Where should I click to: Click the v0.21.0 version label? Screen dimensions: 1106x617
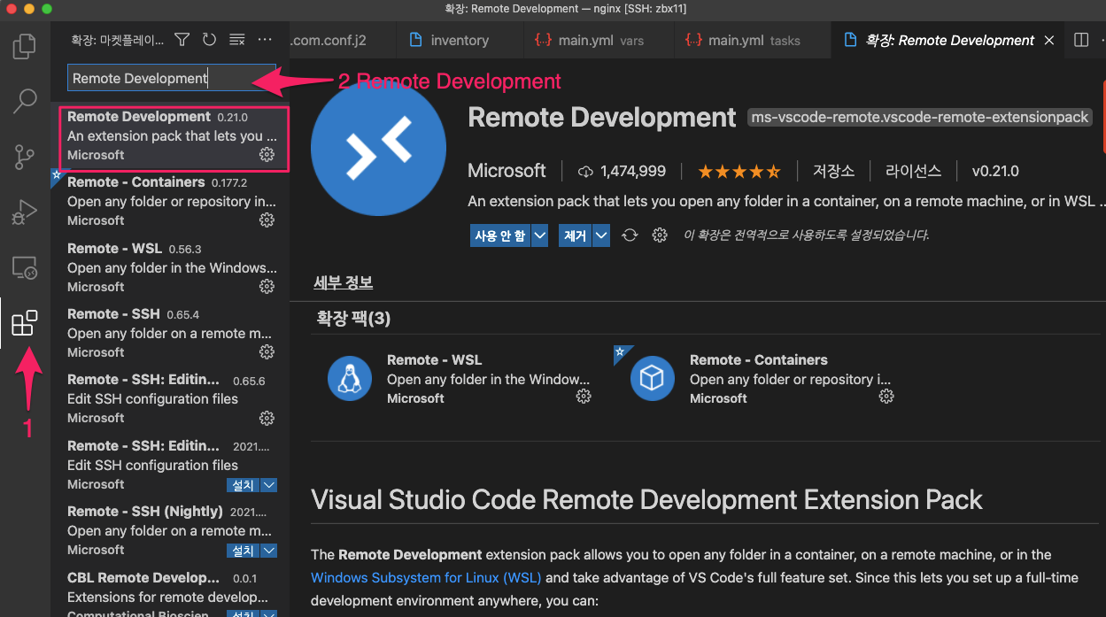(995, 171)
